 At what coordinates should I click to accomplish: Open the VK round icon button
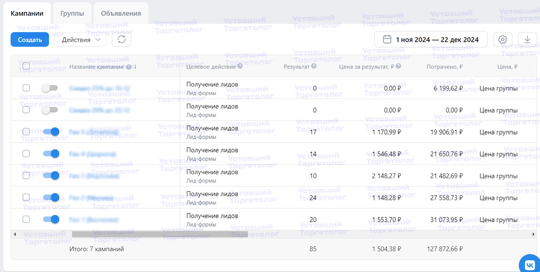530,265
